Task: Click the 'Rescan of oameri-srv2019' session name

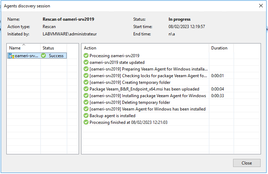Action: (68, 19)
